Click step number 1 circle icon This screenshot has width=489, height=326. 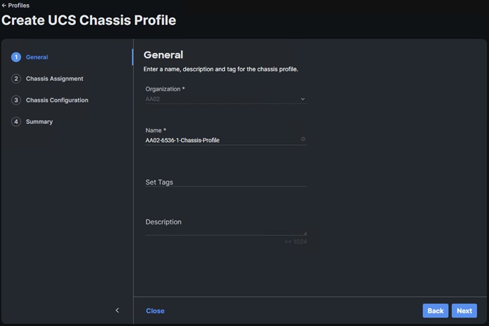point(16,57)
